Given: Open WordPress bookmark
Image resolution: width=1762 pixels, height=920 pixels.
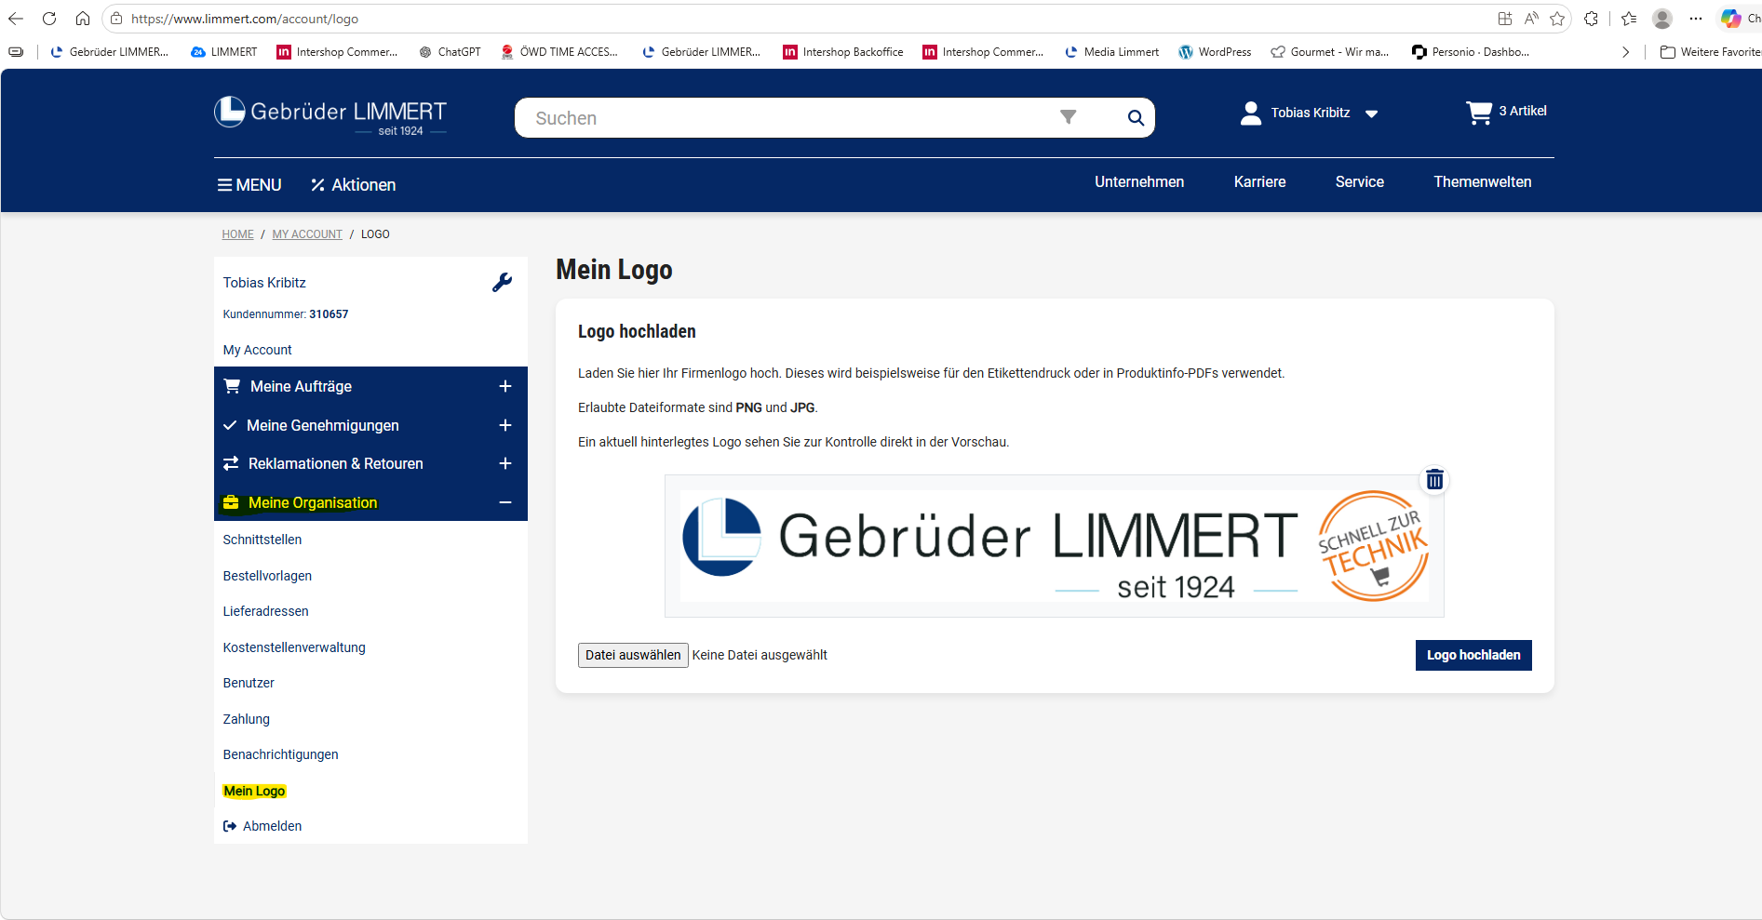Looking at the screenshot, I should pos(1215,52).
